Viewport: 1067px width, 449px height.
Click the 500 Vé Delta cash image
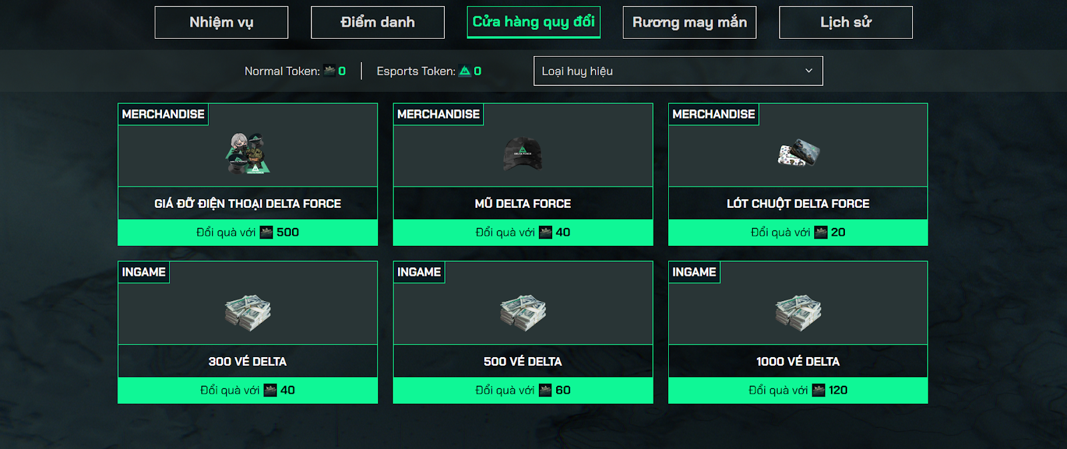[523, 312]
